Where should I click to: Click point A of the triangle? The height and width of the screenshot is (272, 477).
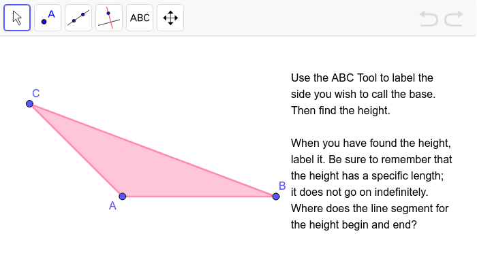pyautogui.click(x=123, y=197)
